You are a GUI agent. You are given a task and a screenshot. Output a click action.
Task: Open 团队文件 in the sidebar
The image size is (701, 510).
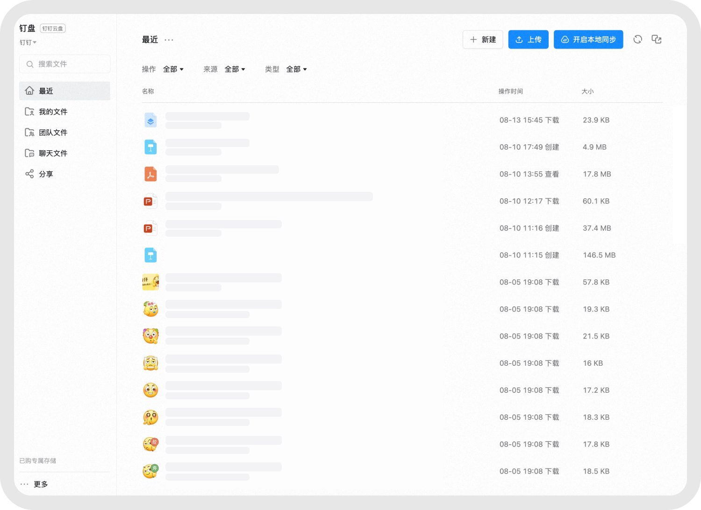pyautogui.click(x=64, y=133)
